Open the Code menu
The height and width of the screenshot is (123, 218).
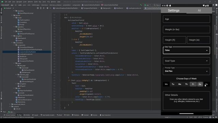(25, 2)
